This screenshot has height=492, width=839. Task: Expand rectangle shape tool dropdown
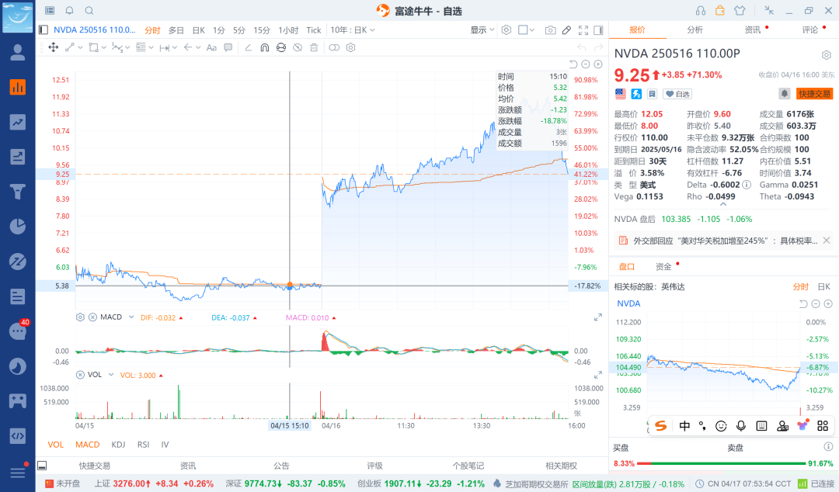coord(104,47)
